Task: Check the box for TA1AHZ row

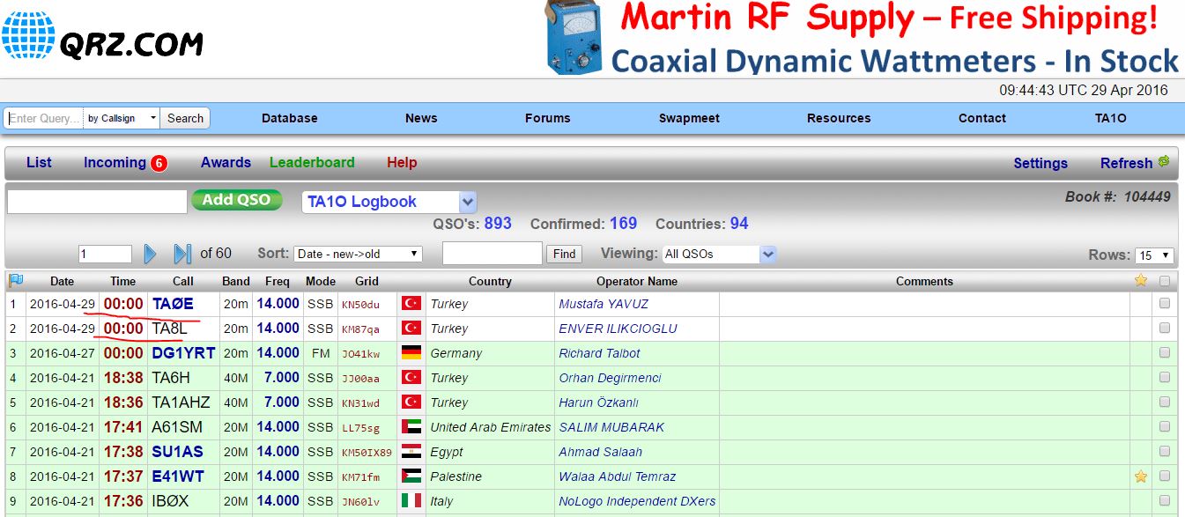Action: pyautogui.click(x=1165, y=402)
